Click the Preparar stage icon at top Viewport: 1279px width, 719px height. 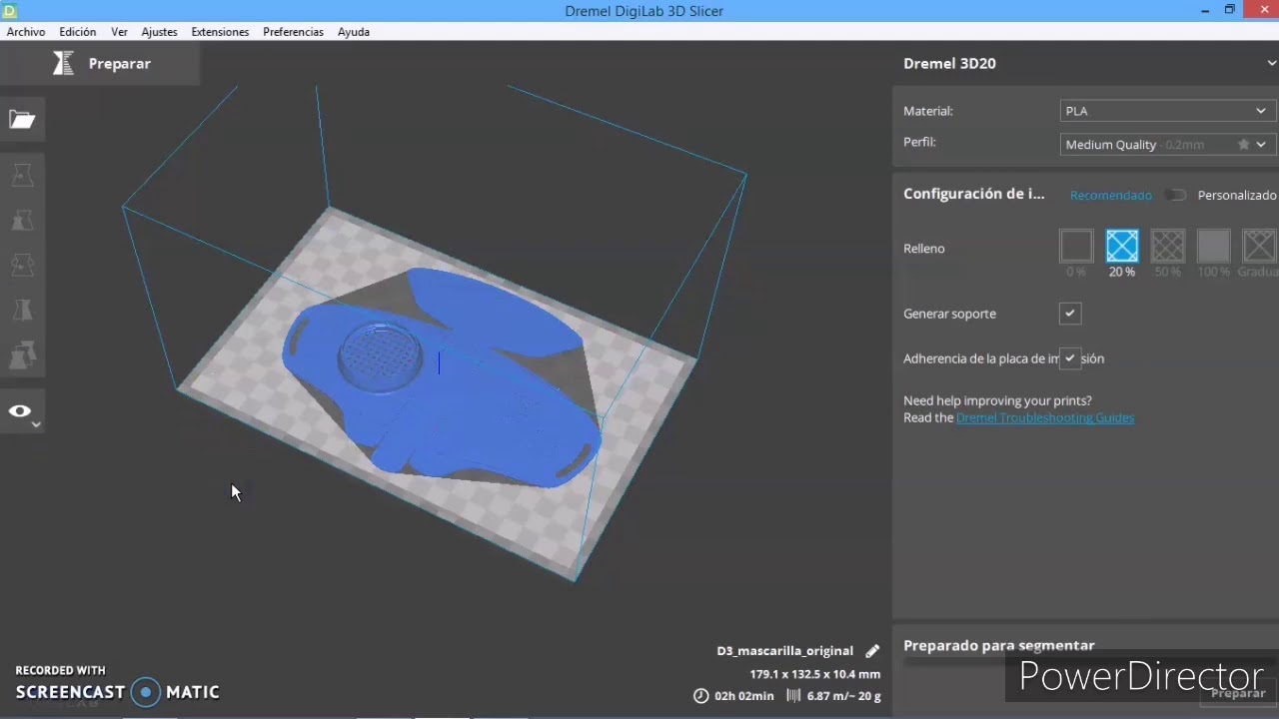[x=64, y=63]
